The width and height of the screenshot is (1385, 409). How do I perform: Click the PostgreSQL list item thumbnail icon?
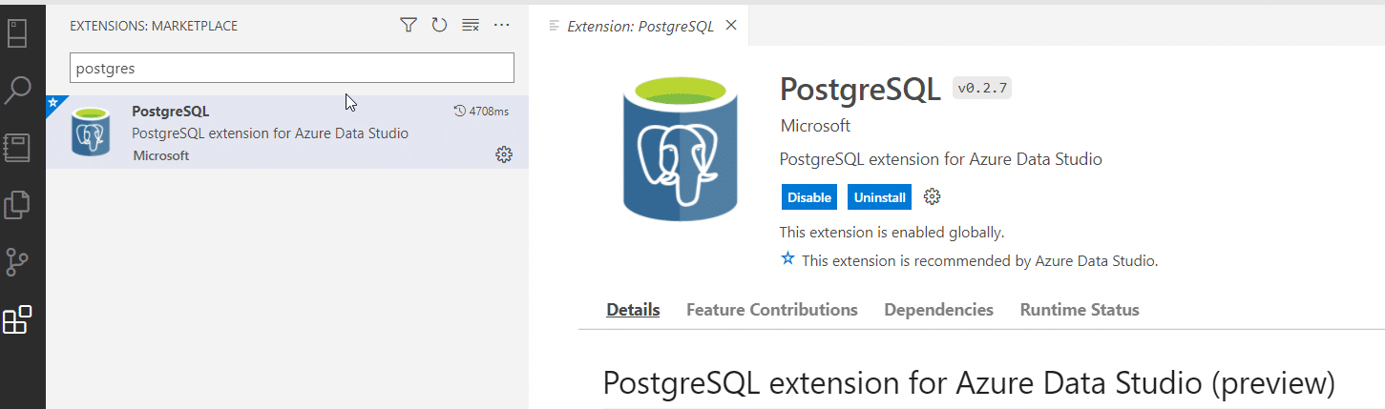tap(92, 133)
